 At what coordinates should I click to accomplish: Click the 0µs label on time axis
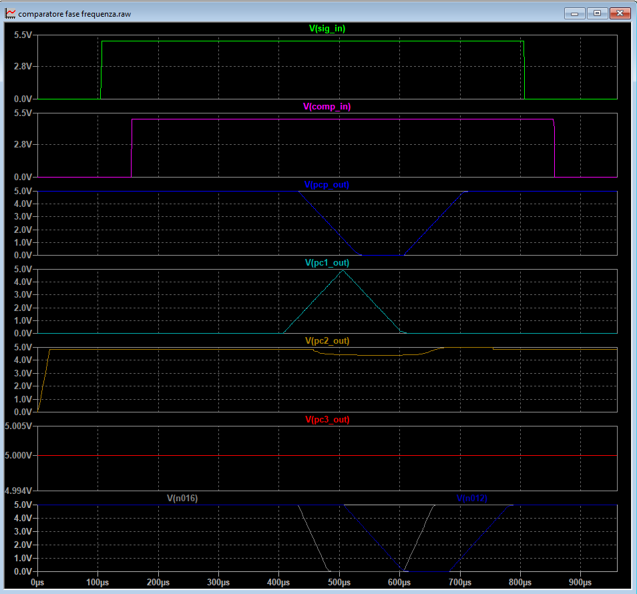(38, 582)
